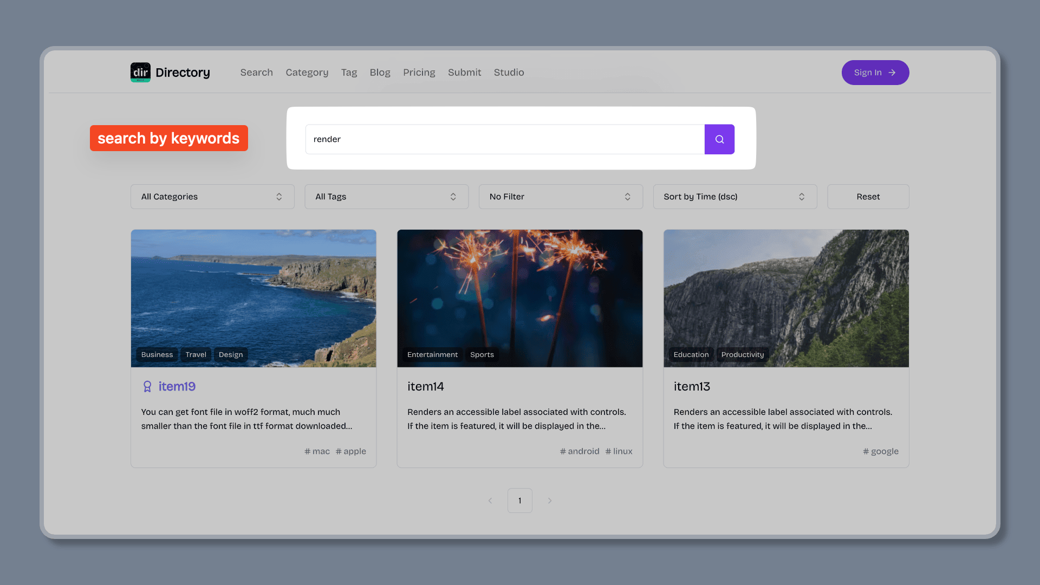The height and width of the screenshot is (585, 1040).
Task: Click inside the render search field
Action: click(x=504, y=139)
